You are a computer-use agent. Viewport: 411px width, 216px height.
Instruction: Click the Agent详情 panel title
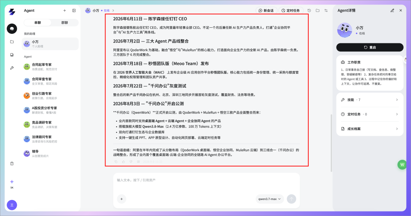click(346, 11)
